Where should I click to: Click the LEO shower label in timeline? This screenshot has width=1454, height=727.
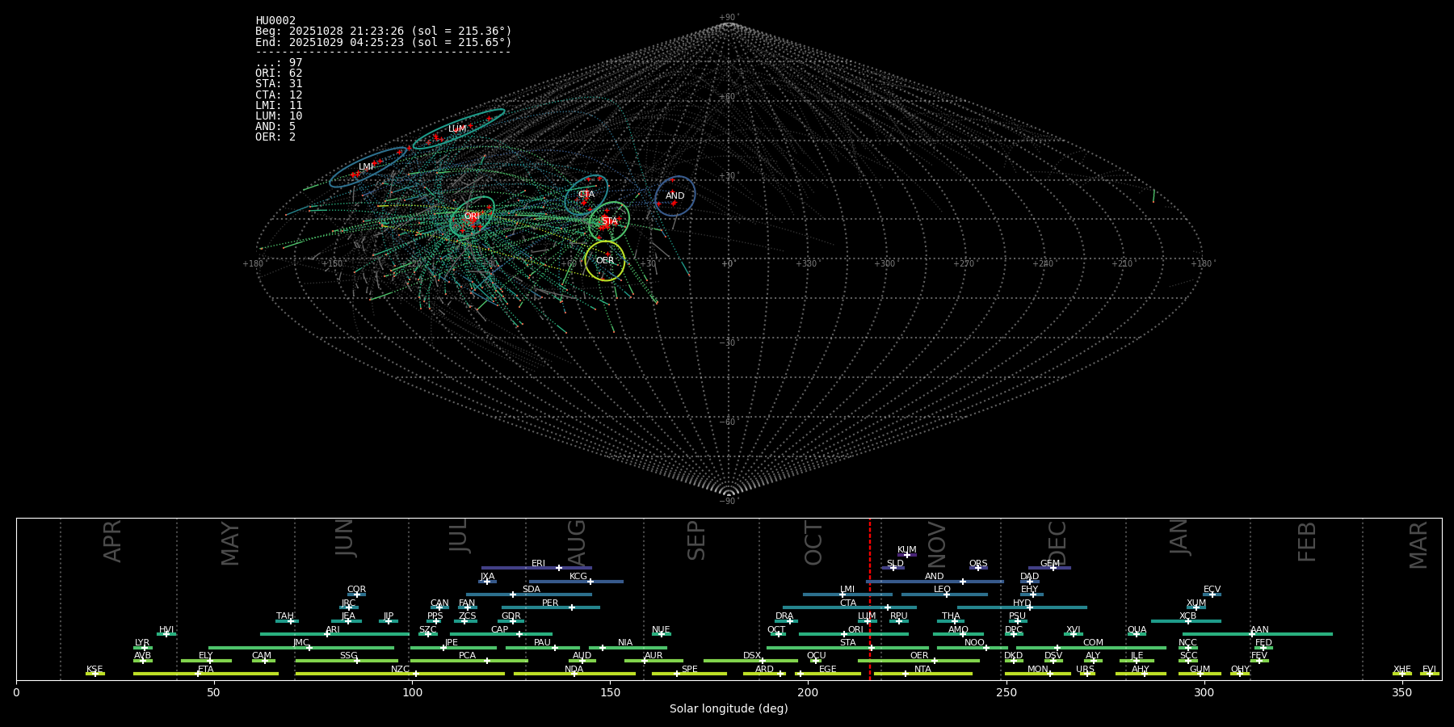click(943, 590)
